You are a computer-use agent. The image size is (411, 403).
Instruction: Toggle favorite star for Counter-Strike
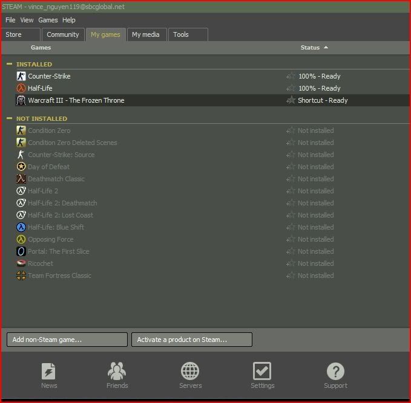pyautogui.click(x=291, y=76)
